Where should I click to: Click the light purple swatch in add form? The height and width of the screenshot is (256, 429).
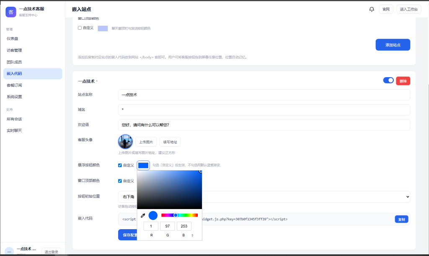(103, 28)
